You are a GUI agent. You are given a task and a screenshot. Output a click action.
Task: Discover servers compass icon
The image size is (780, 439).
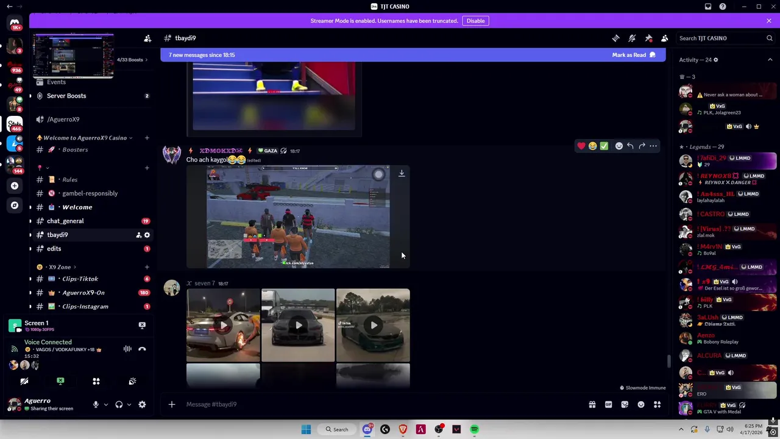(x=15, y=205)
